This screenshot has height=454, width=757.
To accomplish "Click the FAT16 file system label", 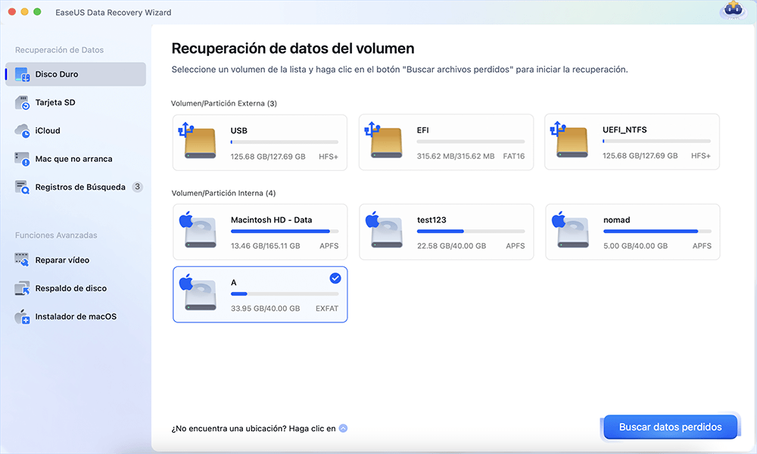I will (x=514, y=157).
